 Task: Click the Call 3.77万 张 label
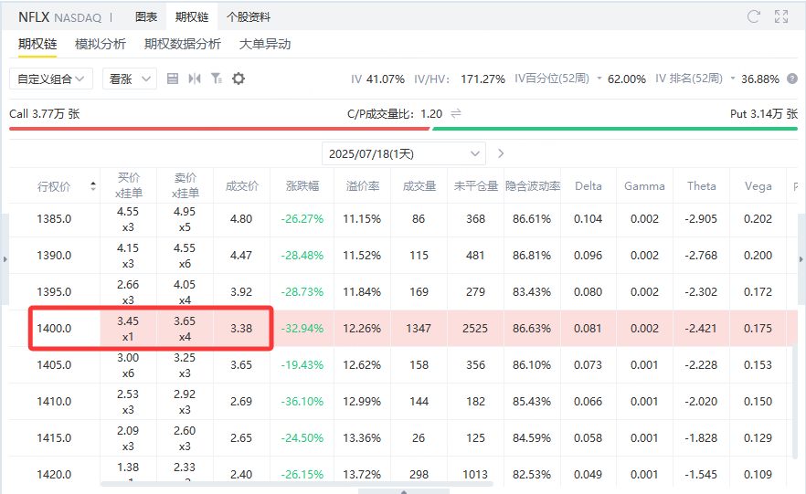pos(45,113)
